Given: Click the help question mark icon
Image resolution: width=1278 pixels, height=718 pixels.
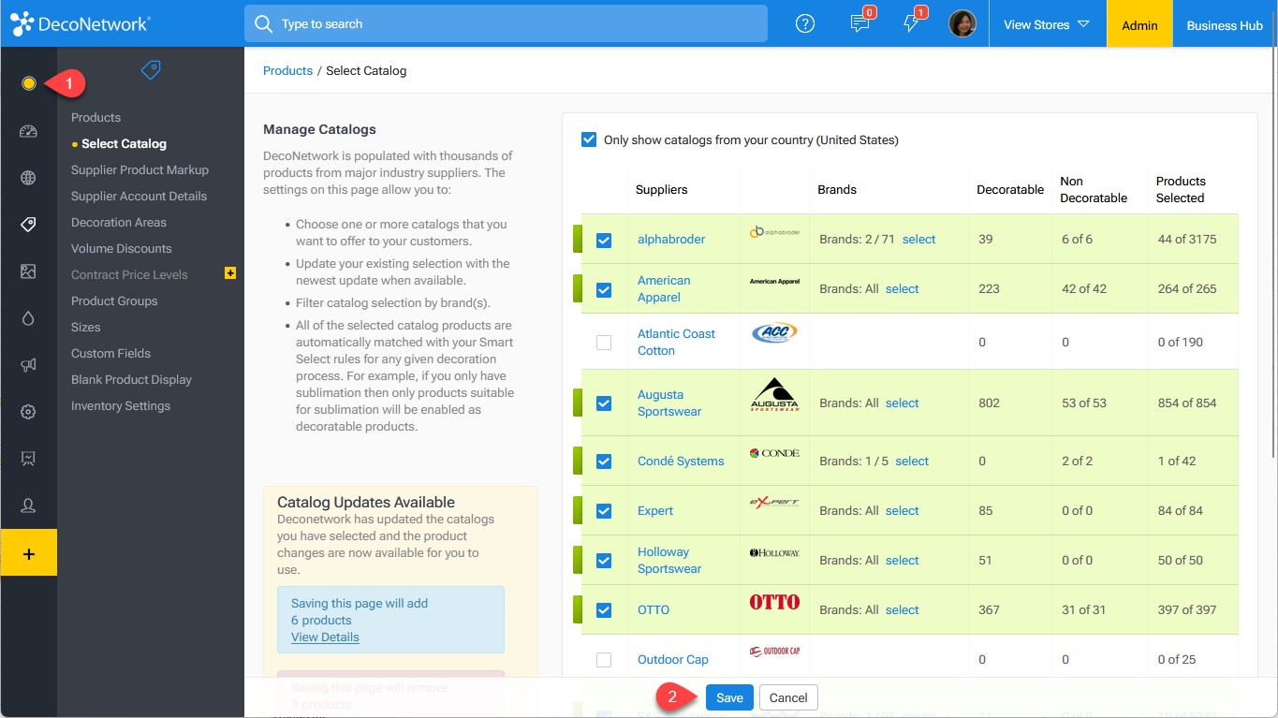Looking at the screenshot, I should point(805,24).
